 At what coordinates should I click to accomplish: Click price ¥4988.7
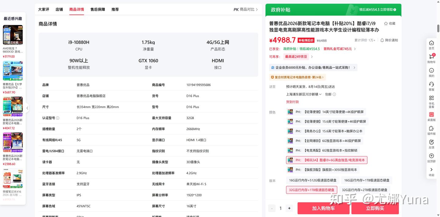pos(282,40)
